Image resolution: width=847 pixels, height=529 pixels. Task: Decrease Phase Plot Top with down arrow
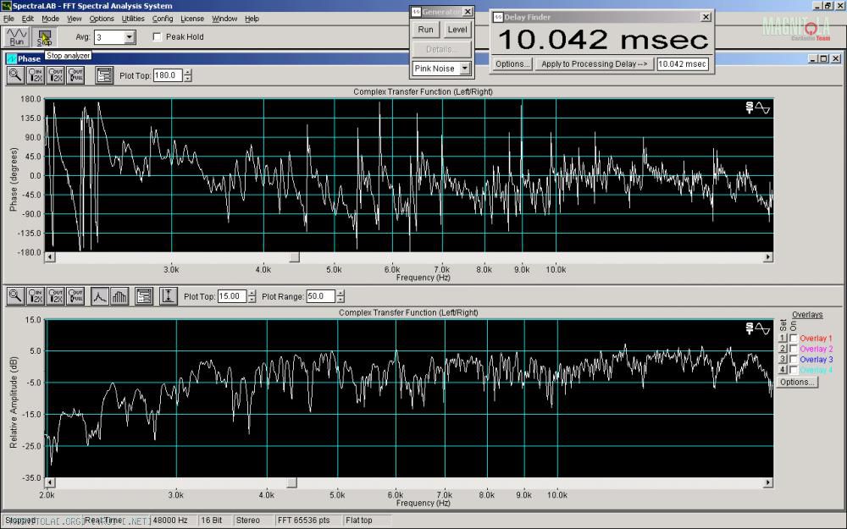(x=187, y=79)
